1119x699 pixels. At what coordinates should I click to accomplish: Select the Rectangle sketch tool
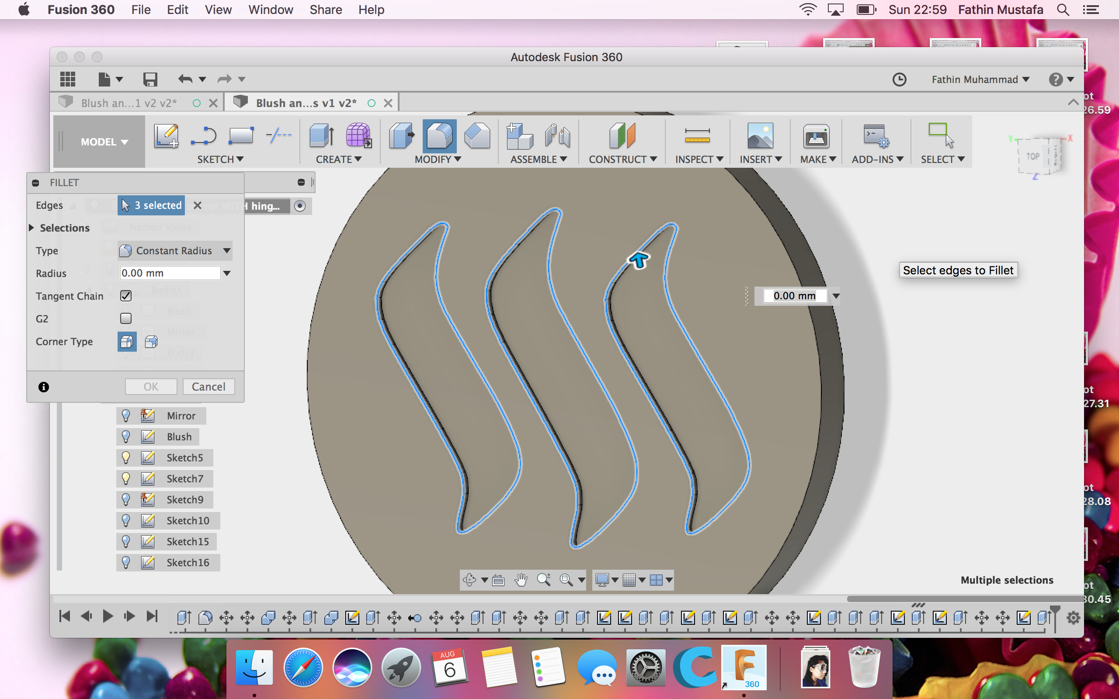pyautogui.click(x=241, y=136)
